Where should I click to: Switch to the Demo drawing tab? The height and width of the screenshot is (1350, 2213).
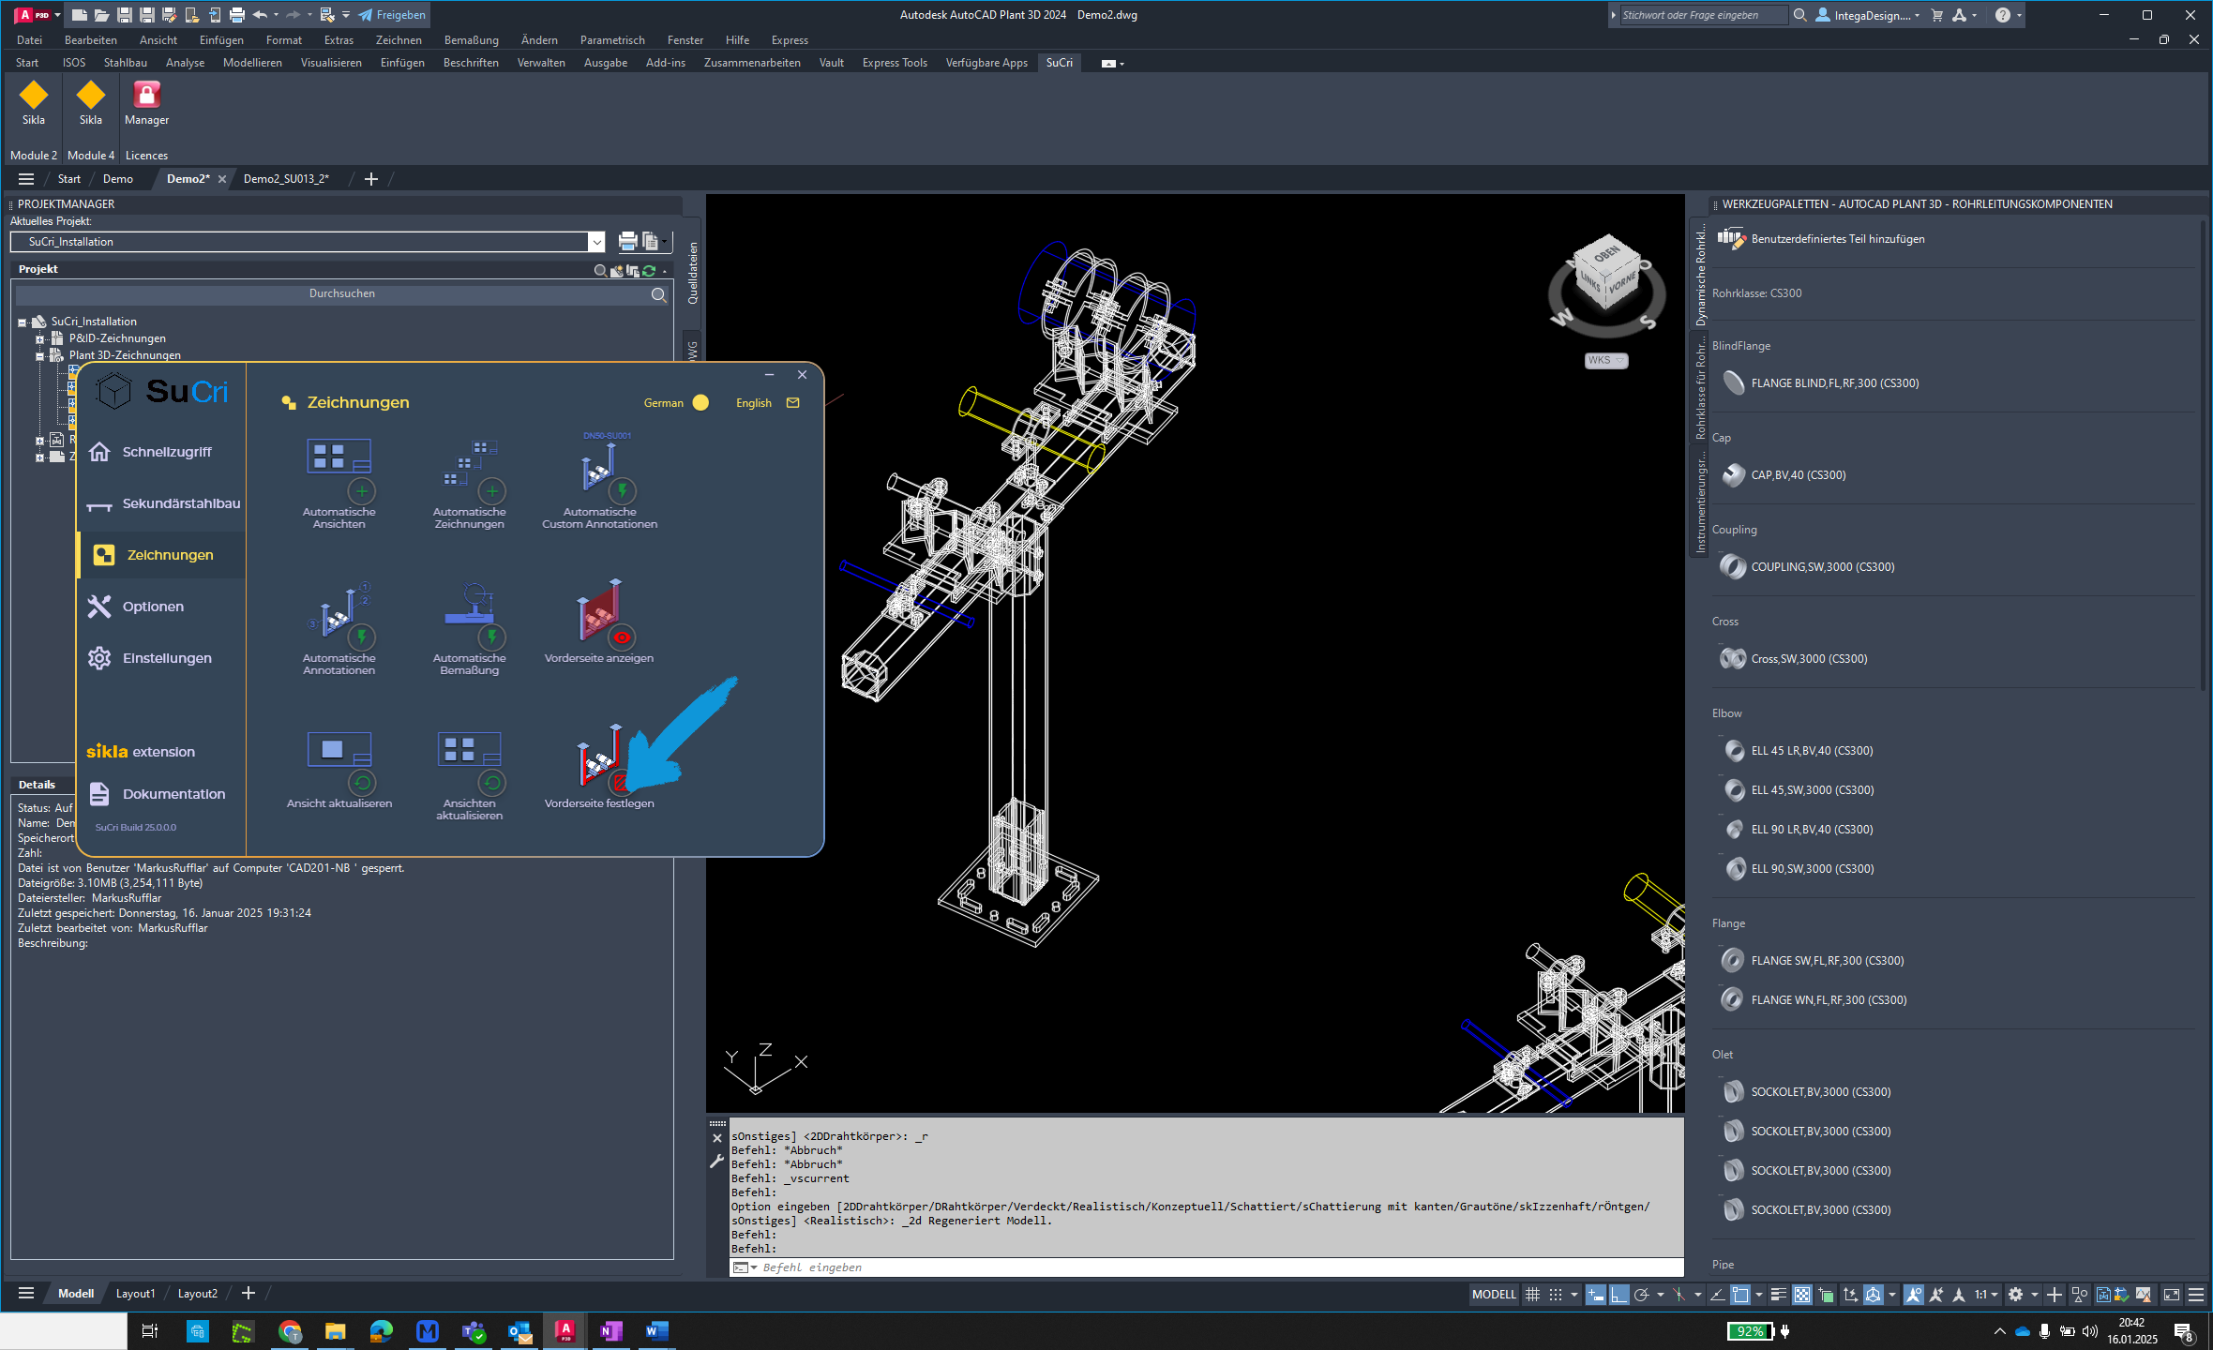(x=118, y=179)
